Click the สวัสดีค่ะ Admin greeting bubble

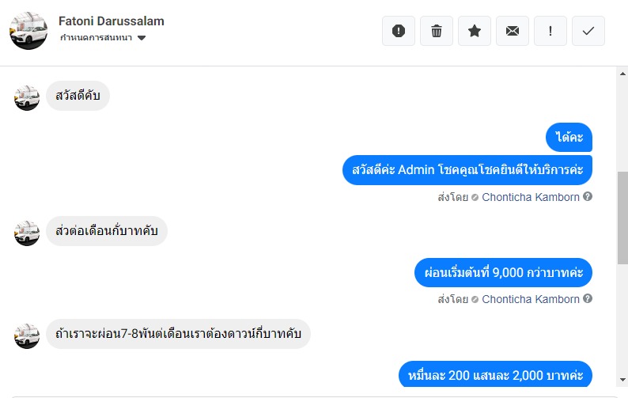point(467,170)
